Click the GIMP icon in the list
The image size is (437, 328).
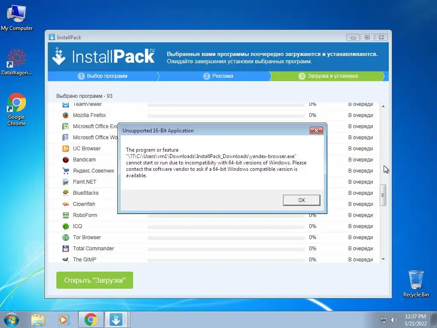pyautogui.click(x=65, y=259)
